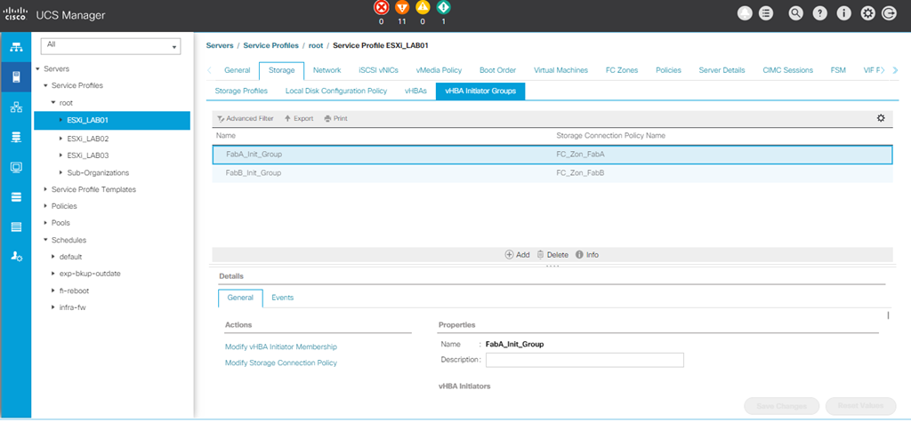
Task: Expand the Service Profile Templates node
Action: pyautogui.click(x=46, y=189)
